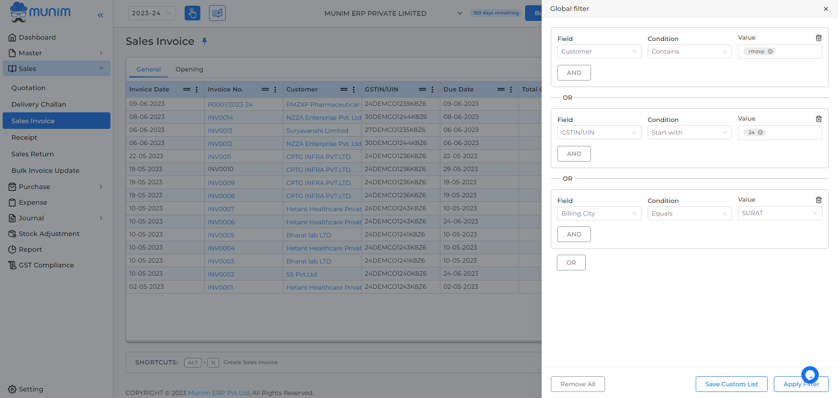This screenshot has width=838, height=398.
Task: Remove the rmzxp value tag
Action: tap(770, 51)
